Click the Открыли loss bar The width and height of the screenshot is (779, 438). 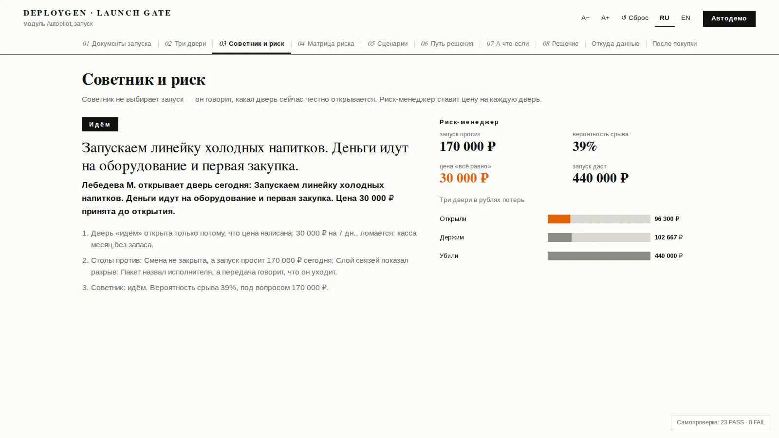599,219
